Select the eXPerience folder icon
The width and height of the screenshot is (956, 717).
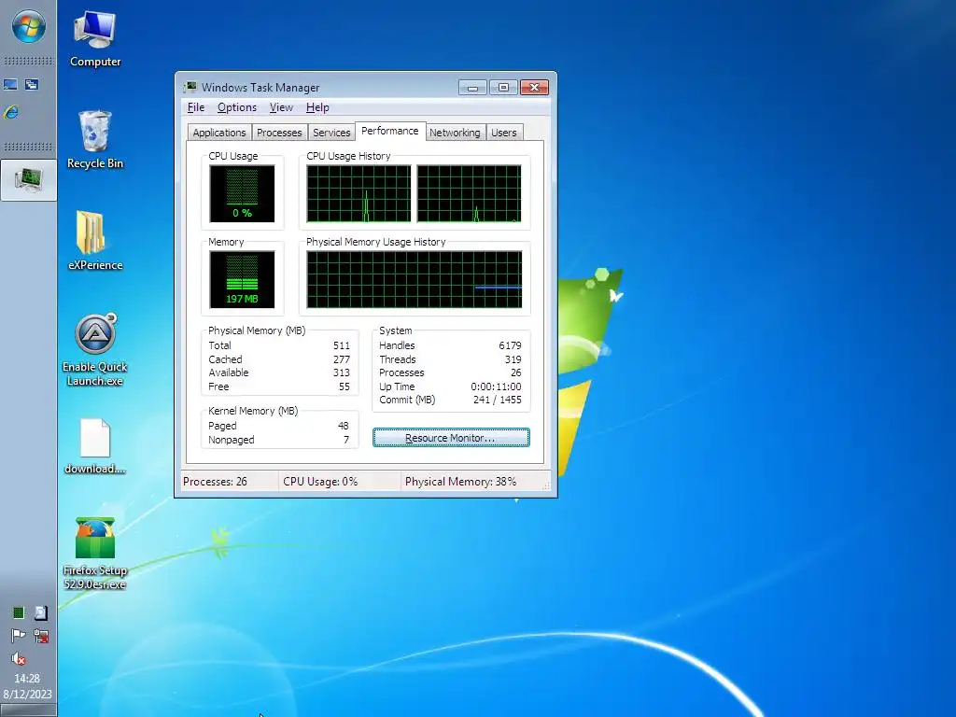(x=94, y=241)
